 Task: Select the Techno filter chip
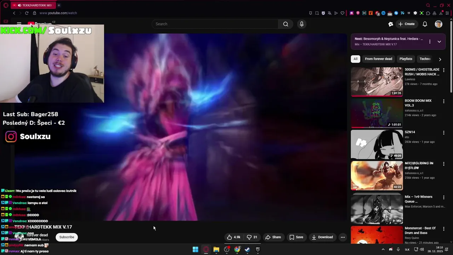tap(425, 59)
